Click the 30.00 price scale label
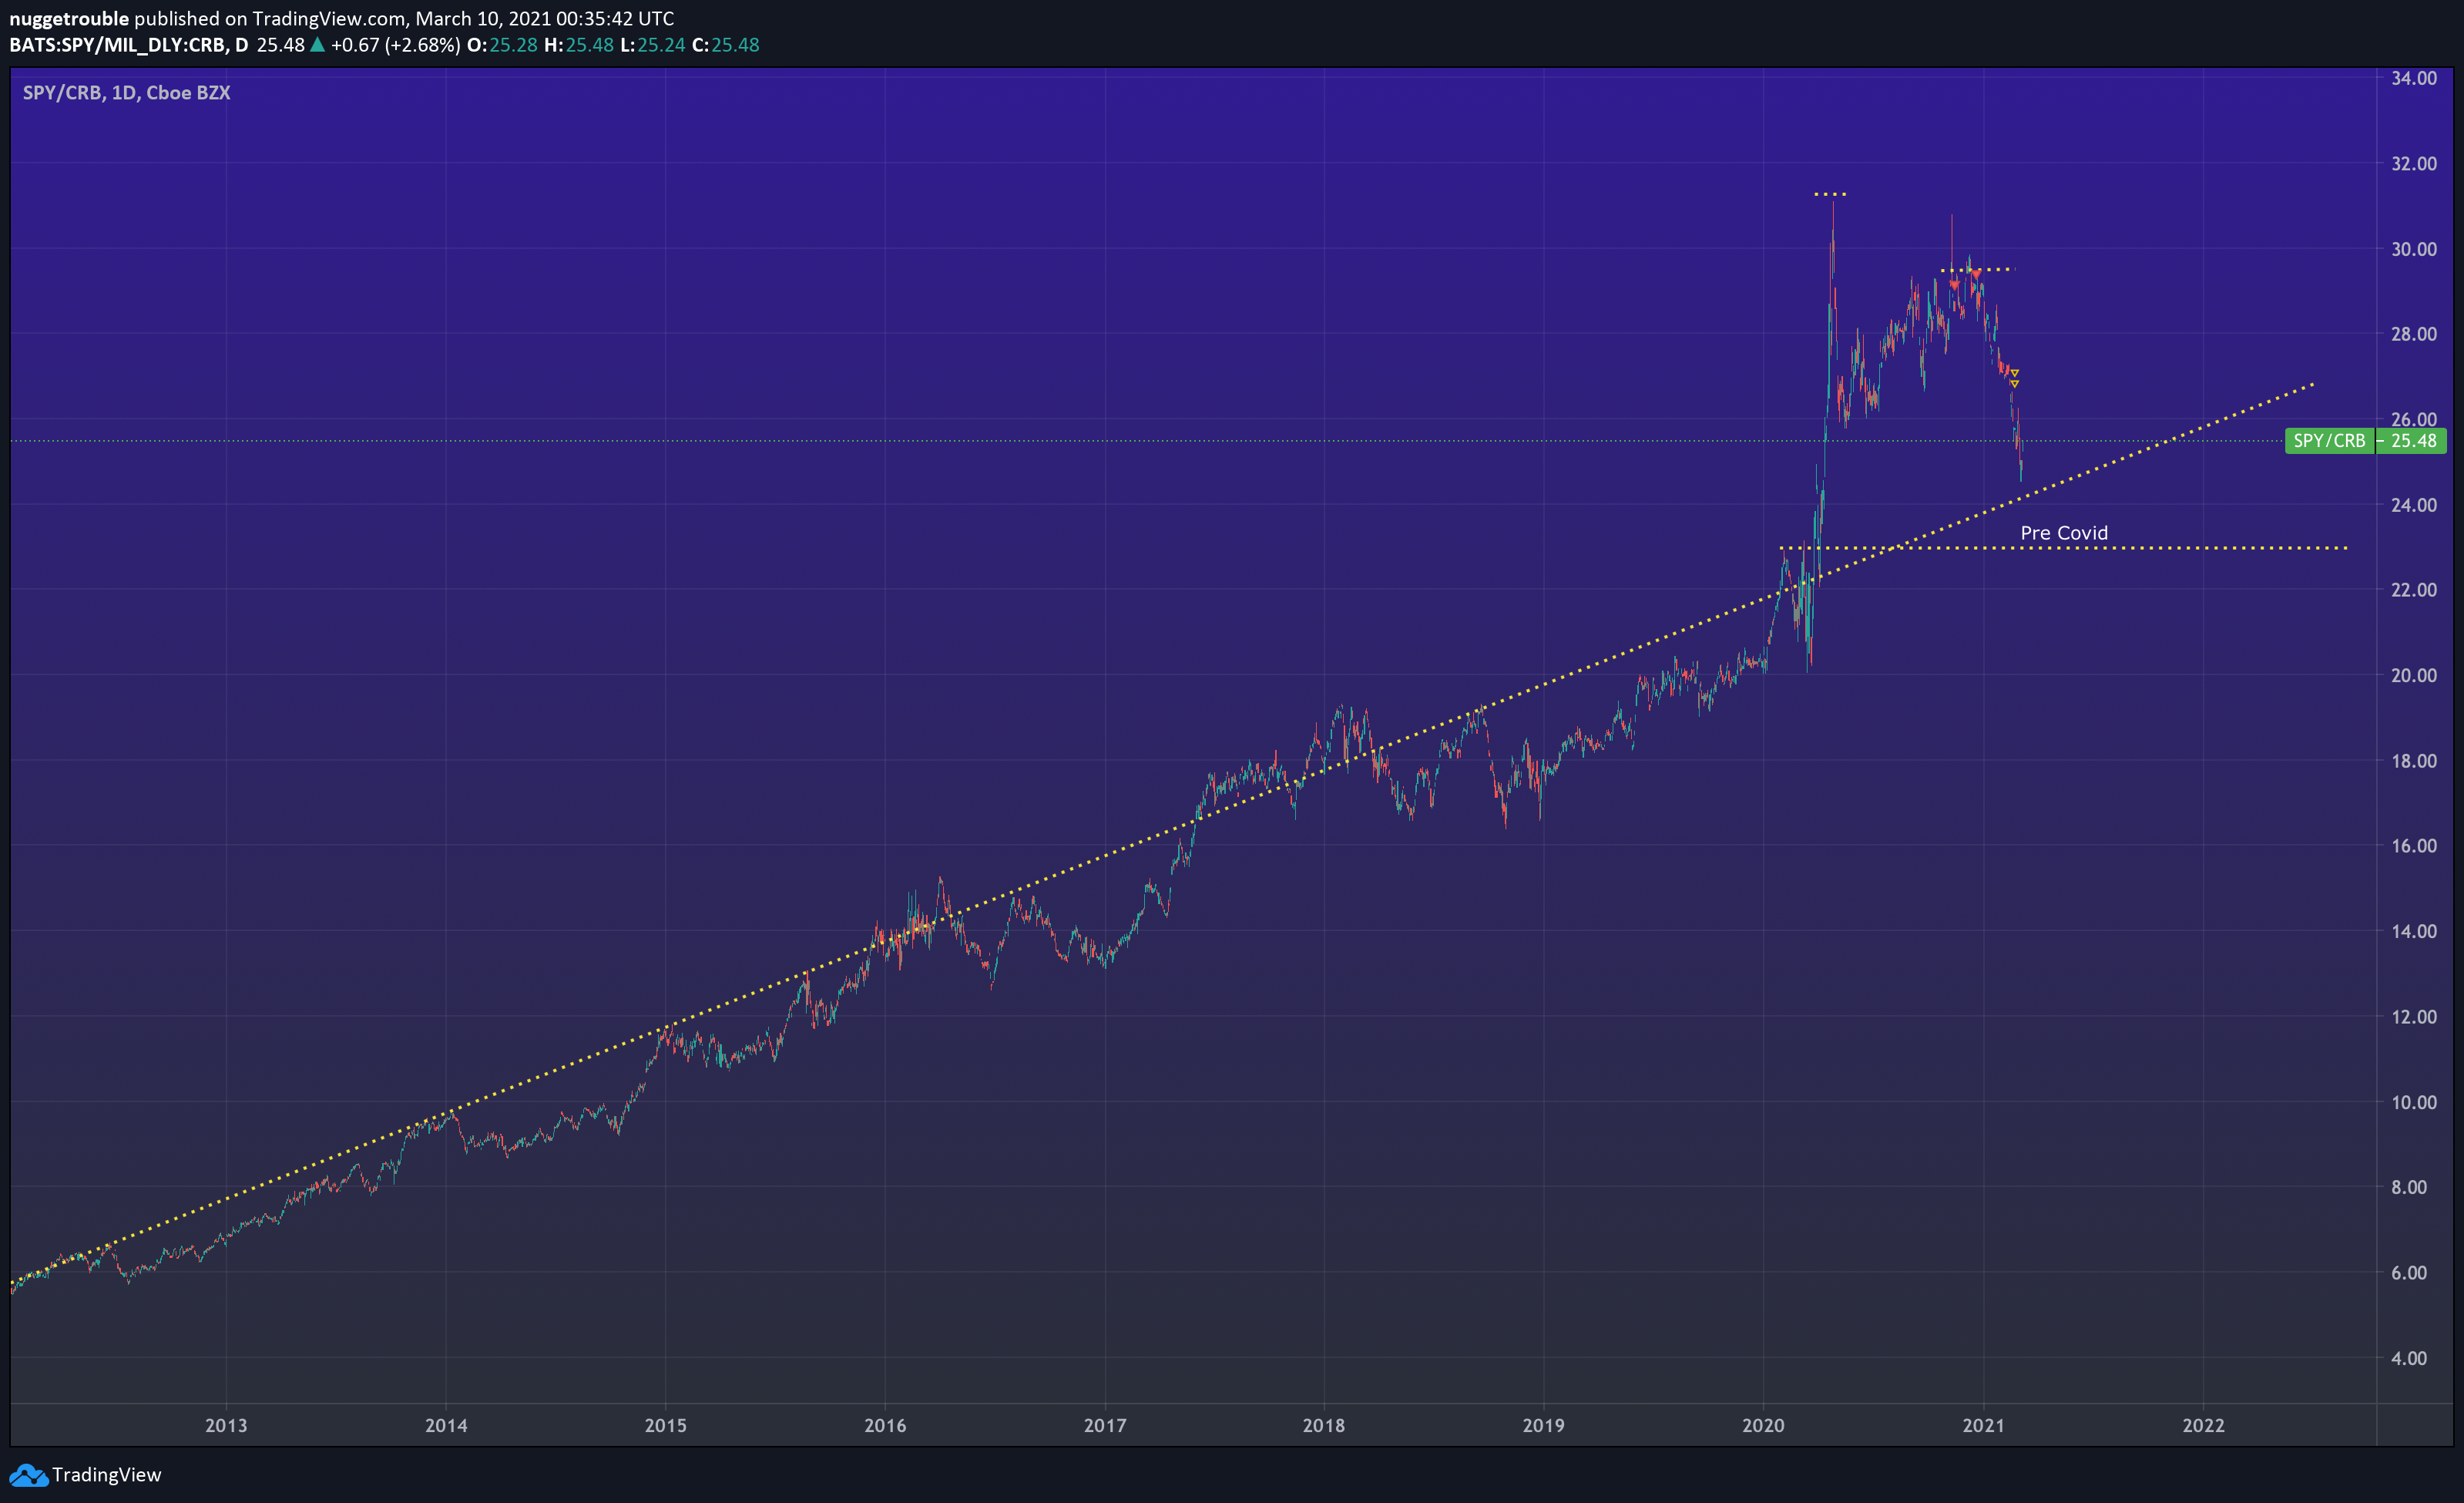The height and width of the screenshot is (1503, 2464). (2414, 249)
